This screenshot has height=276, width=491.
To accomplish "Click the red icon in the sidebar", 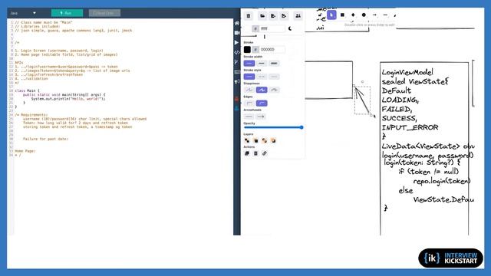I will [x=236, y=99].
